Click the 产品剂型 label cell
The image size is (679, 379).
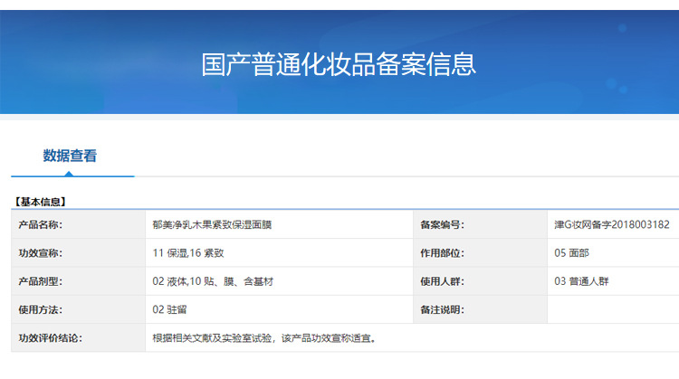79,281
